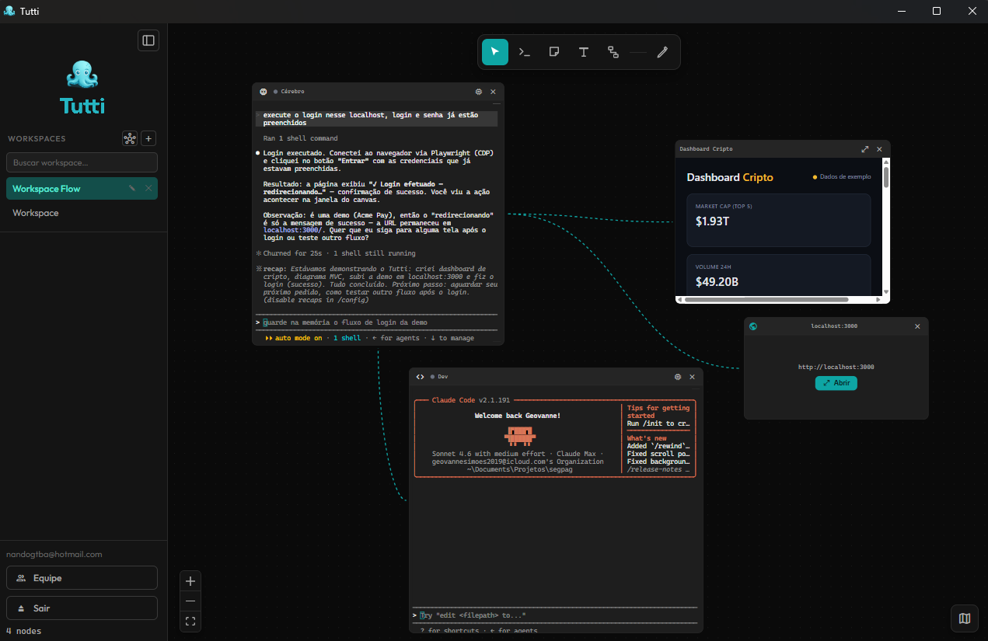Close the Cérebro node
Viewport: 988px width, 641px height.
coord(493,92)
